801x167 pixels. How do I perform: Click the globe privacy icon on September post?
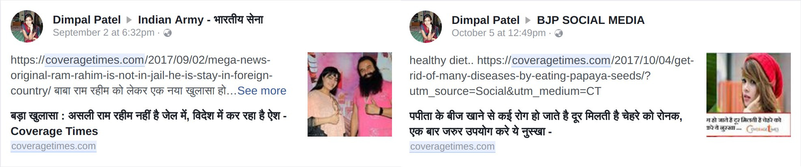(168, 33)
